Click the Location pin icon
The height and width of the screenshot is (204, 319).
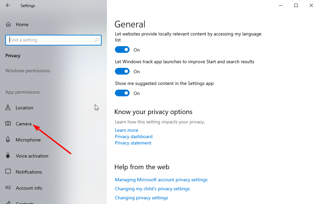coord(8,108)
